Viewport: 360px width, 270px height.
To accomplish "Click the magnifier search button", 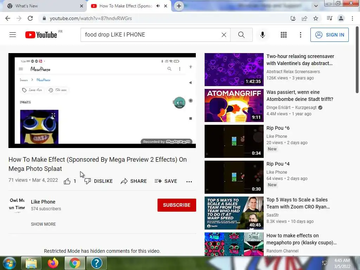I will click(241, 35).
